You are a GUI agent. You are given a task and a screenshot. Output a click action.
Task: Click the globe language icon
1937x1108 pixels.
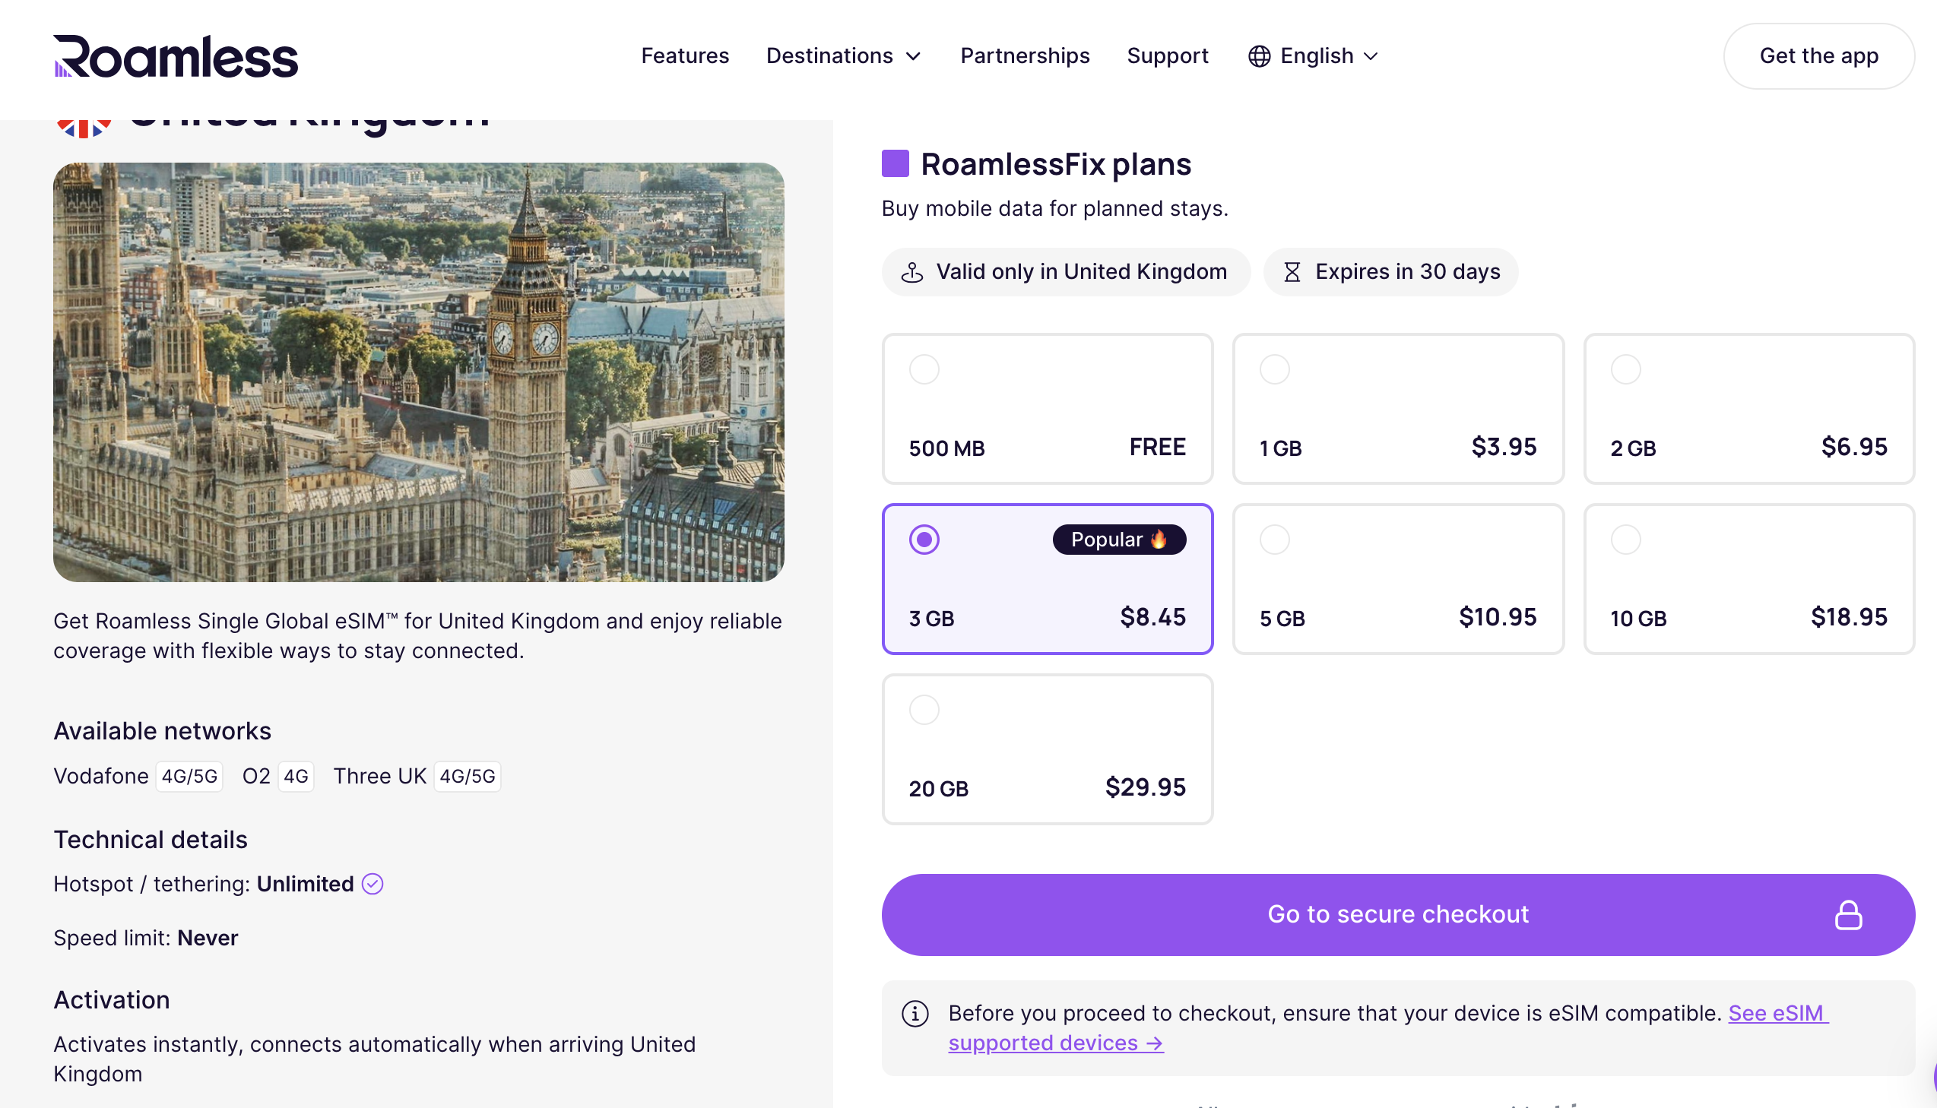click(x=1259, y=56)
